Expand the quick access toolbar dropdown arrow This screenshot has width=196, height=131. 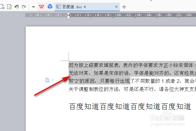coord(33,7)
